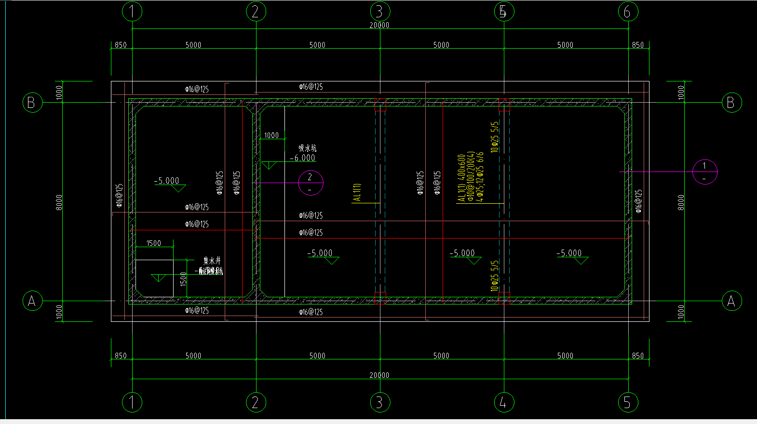This screenshot has width=757, height=424.
Task: Select axis bubble 1 in the top row
Action: tap(132, 12)
